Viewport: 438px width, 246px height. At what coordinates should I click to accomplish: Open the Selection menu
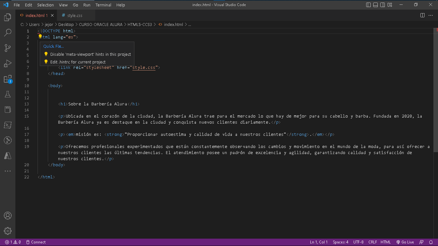click(x=46, y=5)
